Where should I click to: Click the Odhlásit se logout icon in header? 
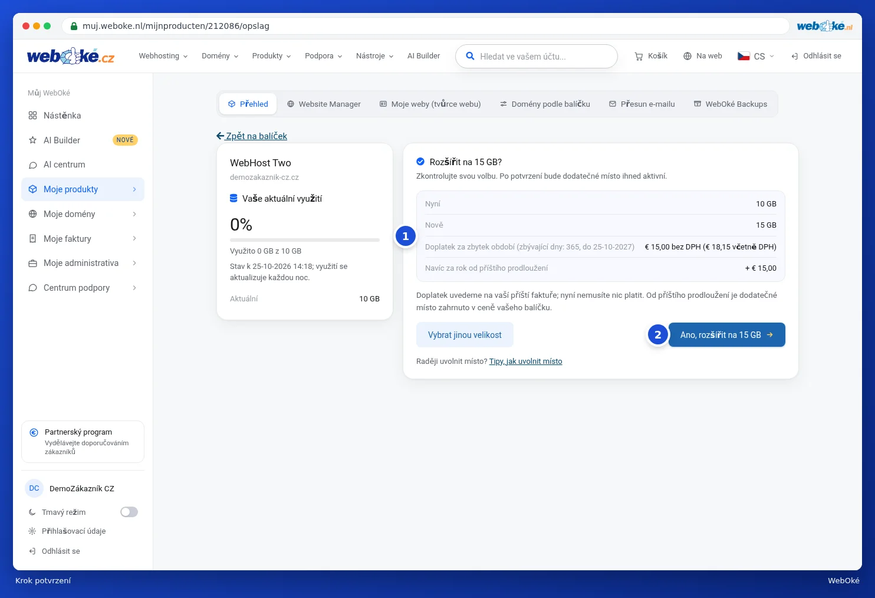(x=795, y=56)
